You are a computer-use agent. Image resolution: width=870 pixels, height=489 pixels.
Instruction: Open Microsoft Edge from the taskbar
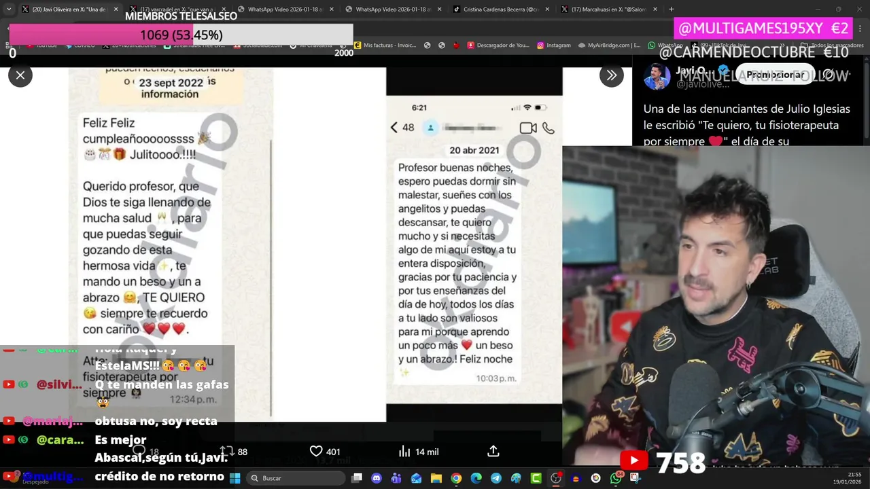tap(476, 478)
